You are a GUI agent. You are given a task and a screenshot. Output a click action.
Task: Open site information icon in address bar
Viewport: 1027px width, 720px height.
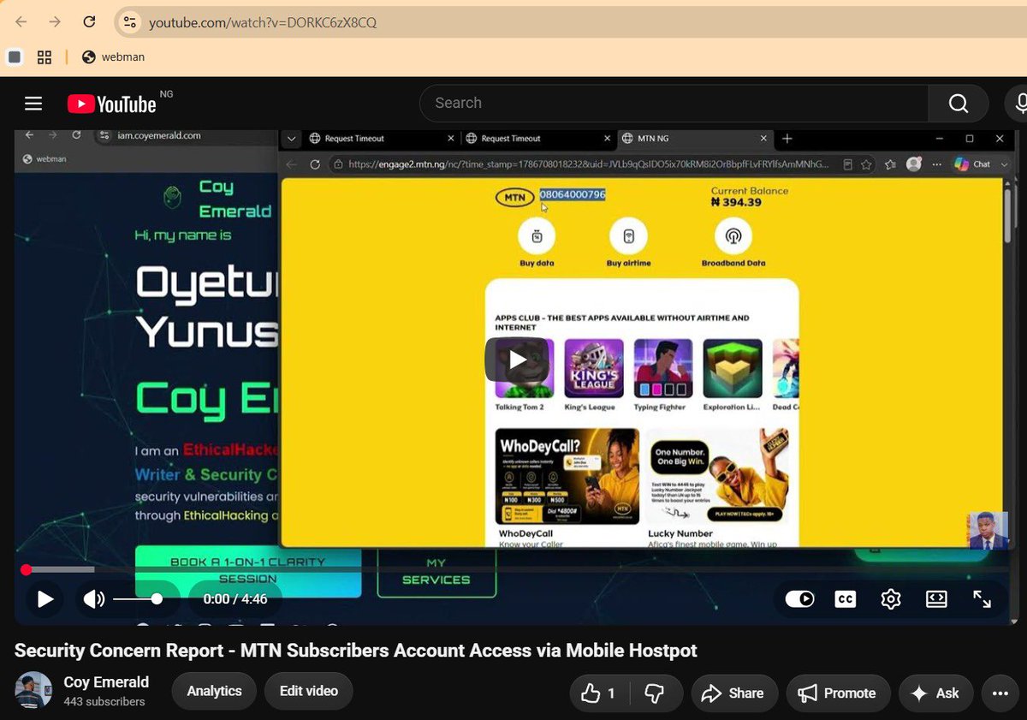[x=129, y=22]
